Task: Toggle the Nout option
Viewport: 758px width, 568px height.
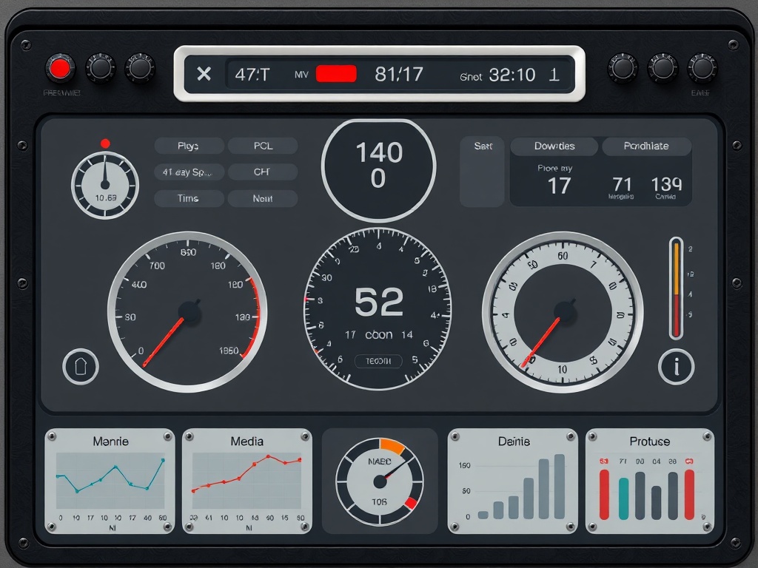Action: tap(263, 198)
